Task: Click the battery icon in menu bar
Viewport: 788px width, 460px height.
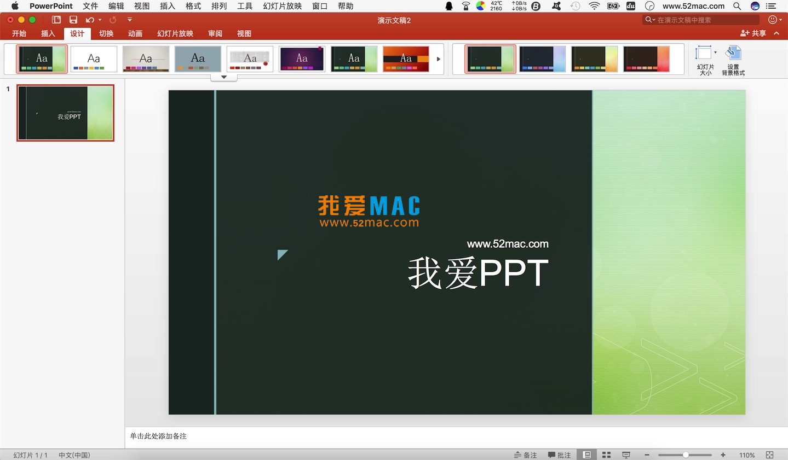Action: tap(613, 6)
